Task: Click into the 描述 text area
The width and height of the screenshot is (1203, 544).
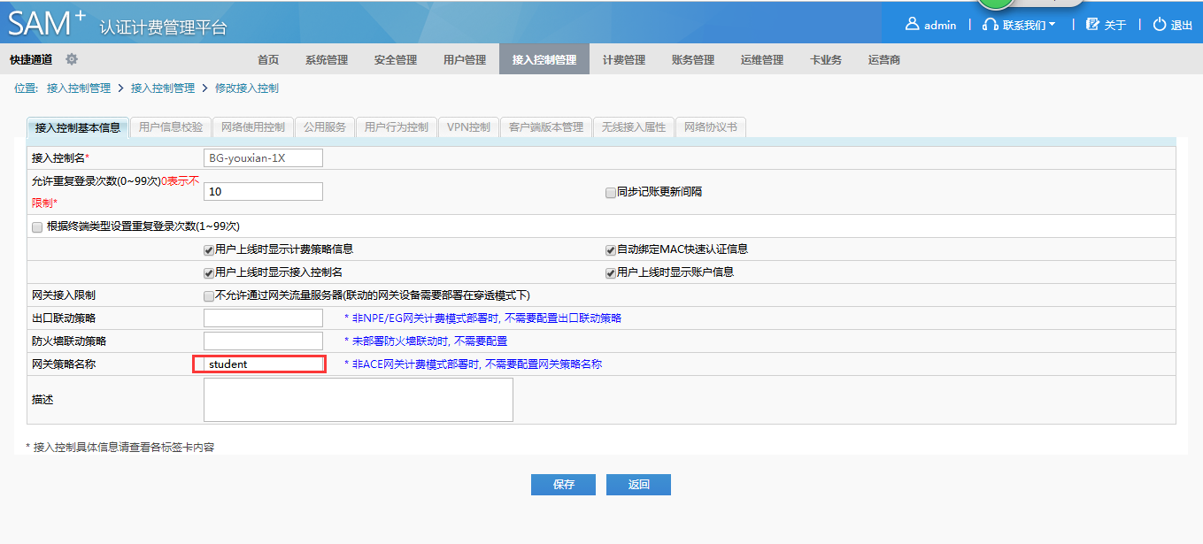Action: (x=358, y=400)
